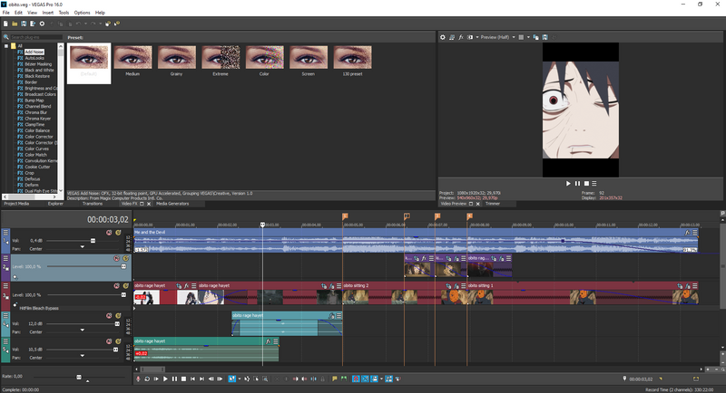
Task: Mute the 'Me and the Devil' audio track
Action: pos(110,233)
